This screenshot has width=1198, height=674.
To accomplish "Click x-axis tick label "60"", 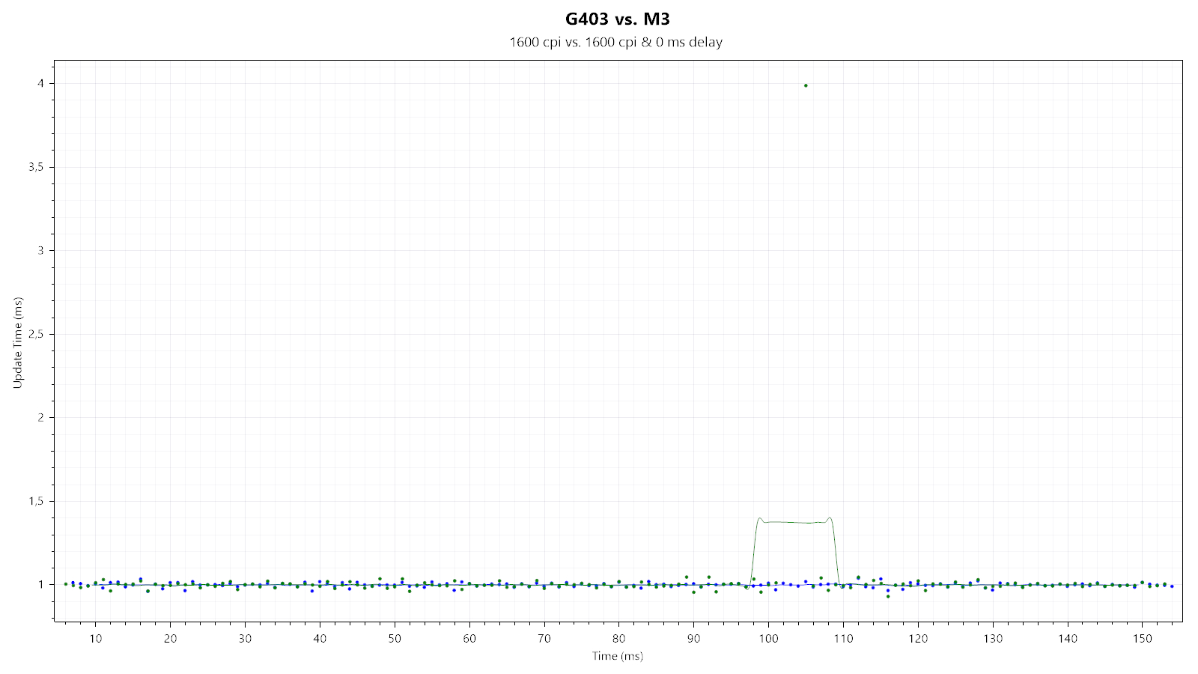I will coord(469,638).
